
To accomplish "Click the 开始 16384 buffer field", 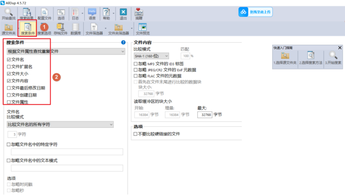I will pos(142,114).
